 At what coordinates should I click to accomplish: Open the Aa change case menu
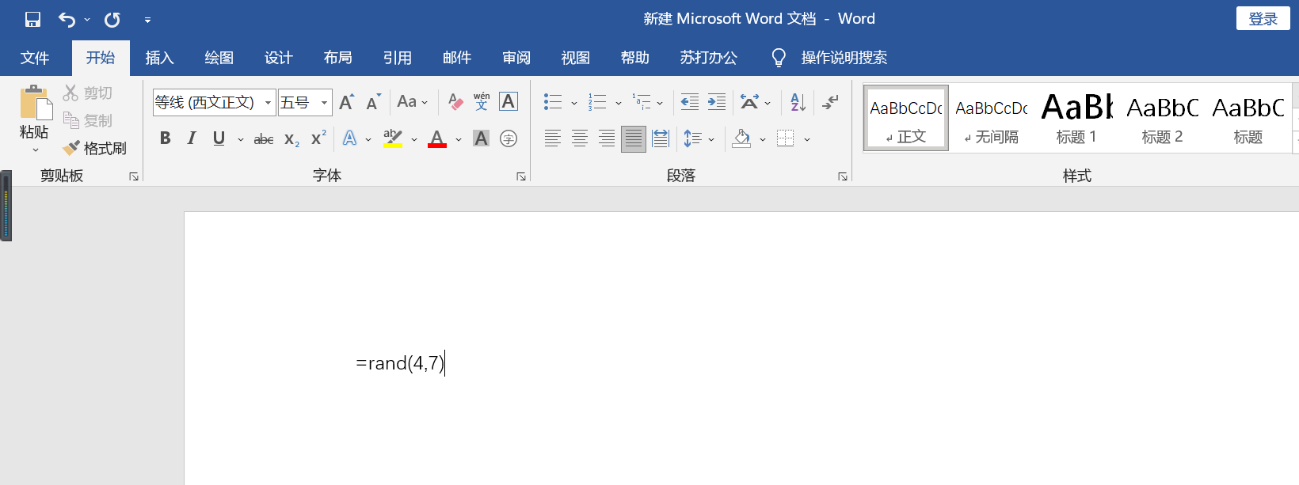point(412,102)
